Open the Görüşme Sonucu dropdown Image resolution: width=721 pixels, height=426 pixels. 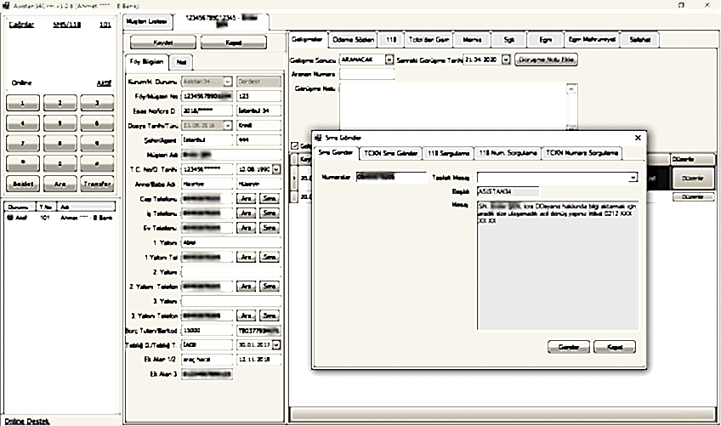[x=389, y=60]
